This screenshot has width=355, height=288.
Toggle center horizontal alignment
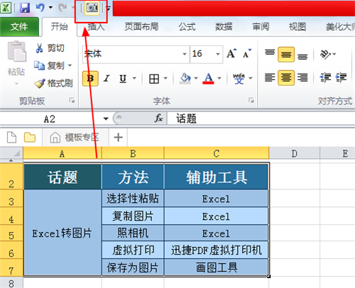286,77
